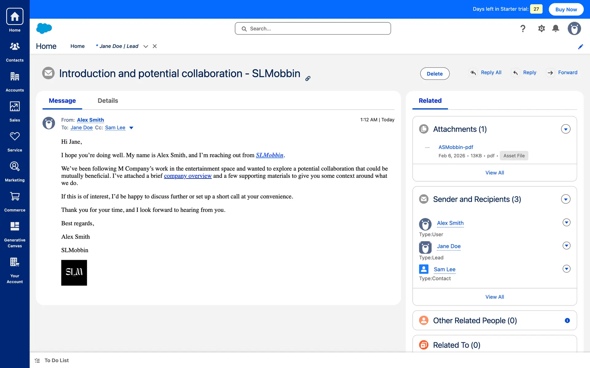Expand the Attachments card dropdown

(565, 129)
